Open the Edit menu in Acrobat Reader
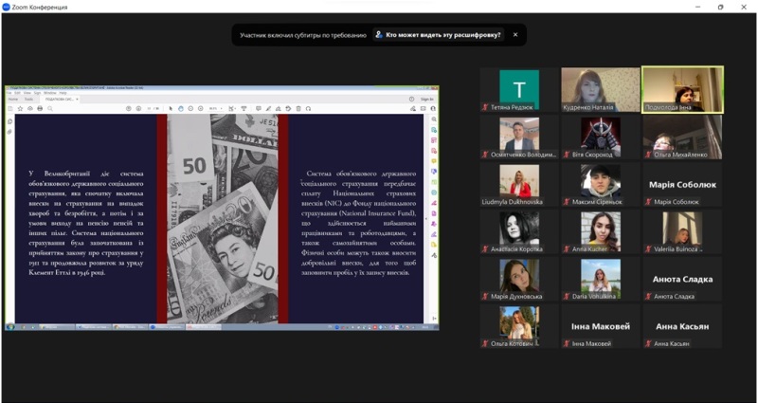The width and height of the screenshot is (758, 403). [x=18, y=93]
